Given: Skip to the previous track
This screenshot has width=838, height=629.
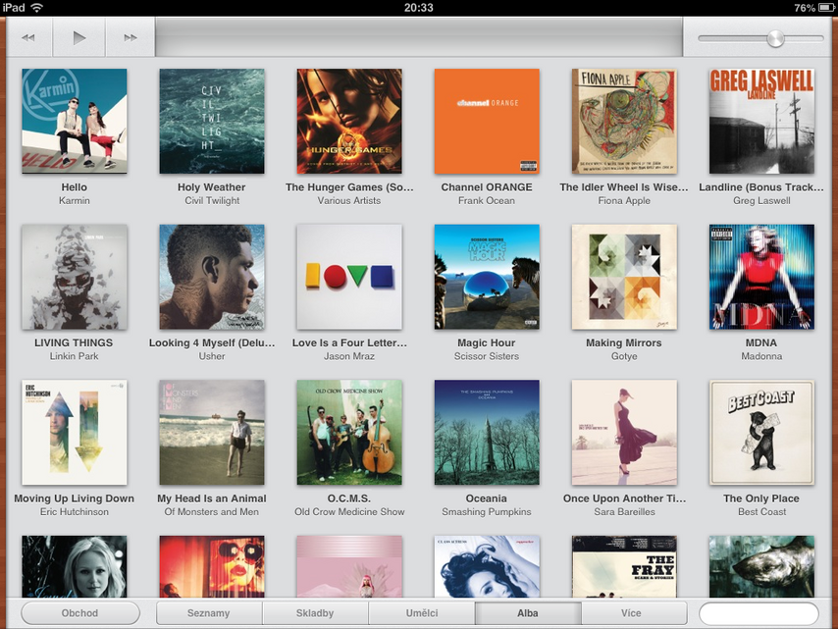Looking at the screenshot, I should tap(28, 37).
